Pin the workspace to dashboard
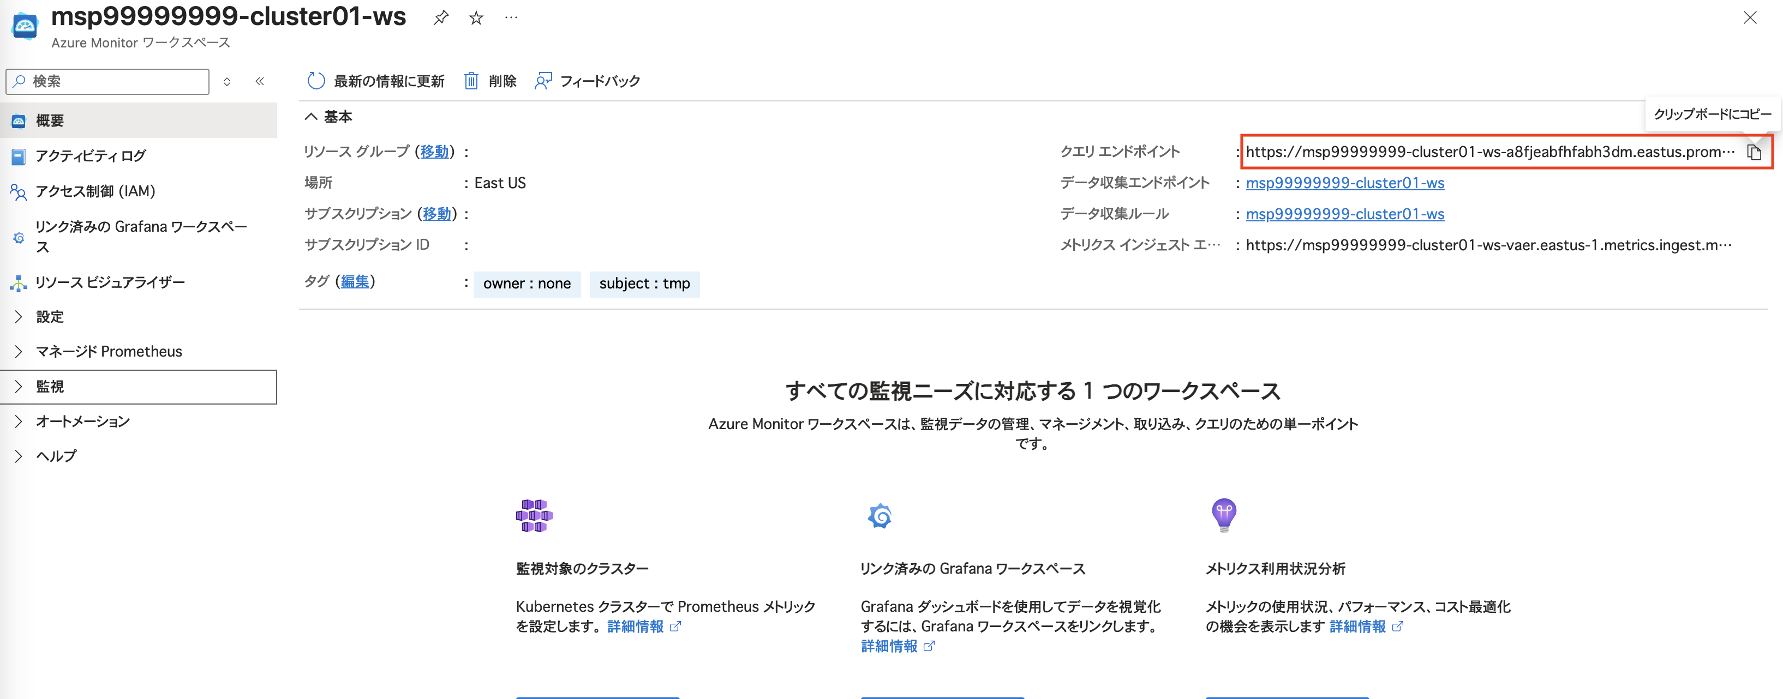Viewport: 1783px width, 699px height. pos(441,18)
